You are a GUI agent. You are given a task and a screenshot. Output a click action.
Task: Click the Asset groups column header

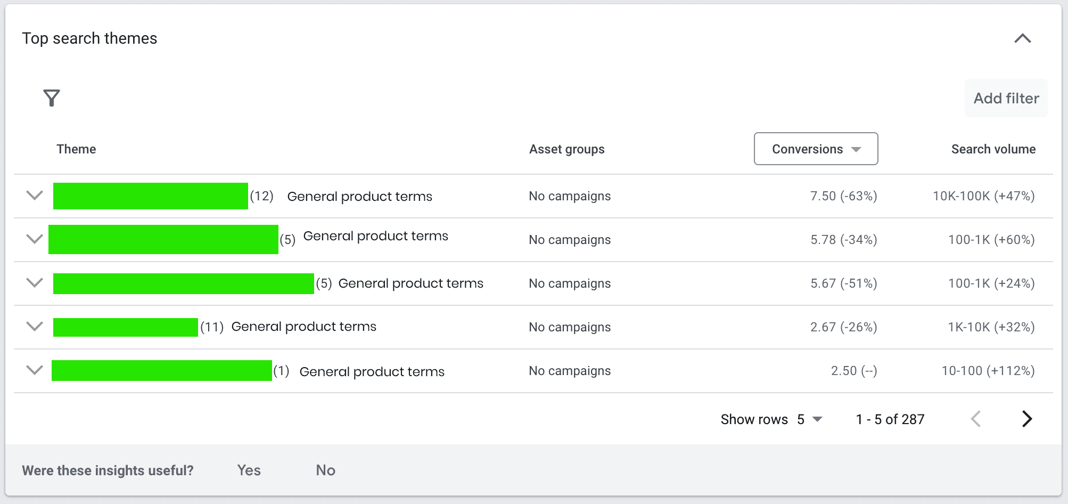coord(566,149)
